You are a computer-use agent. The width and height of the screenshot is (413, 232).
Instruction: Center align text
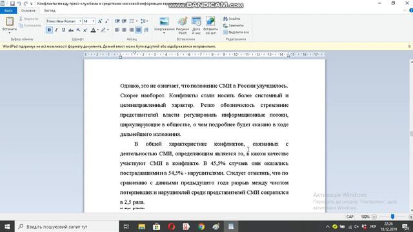point(124,30)
